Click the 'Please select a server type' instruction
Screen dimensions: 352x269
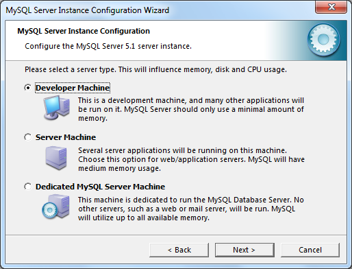(155, 69)
